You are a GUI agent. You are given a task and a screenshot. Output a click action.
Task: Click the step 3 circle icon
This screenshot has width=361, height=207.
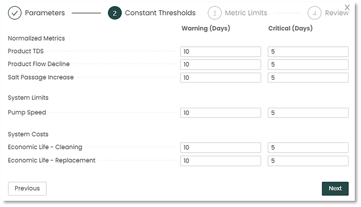pyautogui.click(x=214, y=13)
